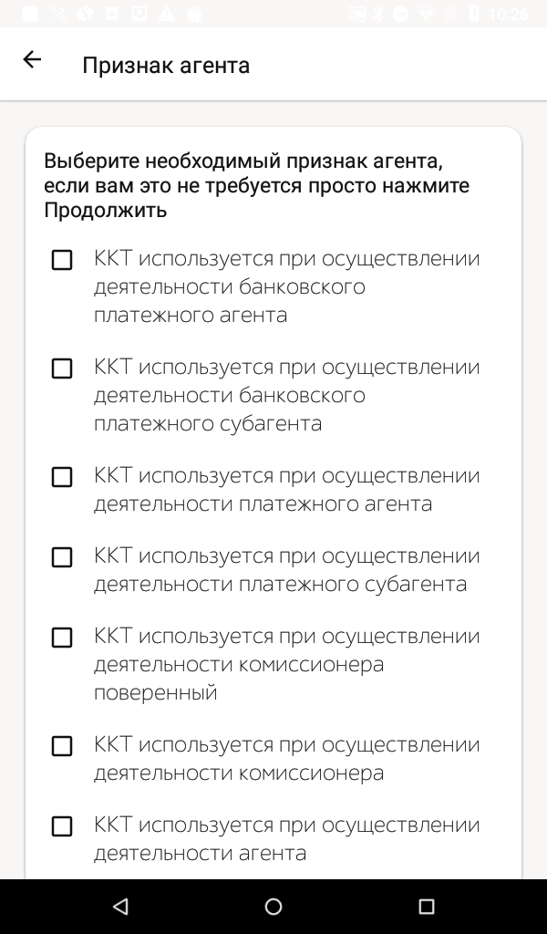Select the комиссионера поверенный checkbox
Screen dimensions: 547x934
click(x=62, y=638)
